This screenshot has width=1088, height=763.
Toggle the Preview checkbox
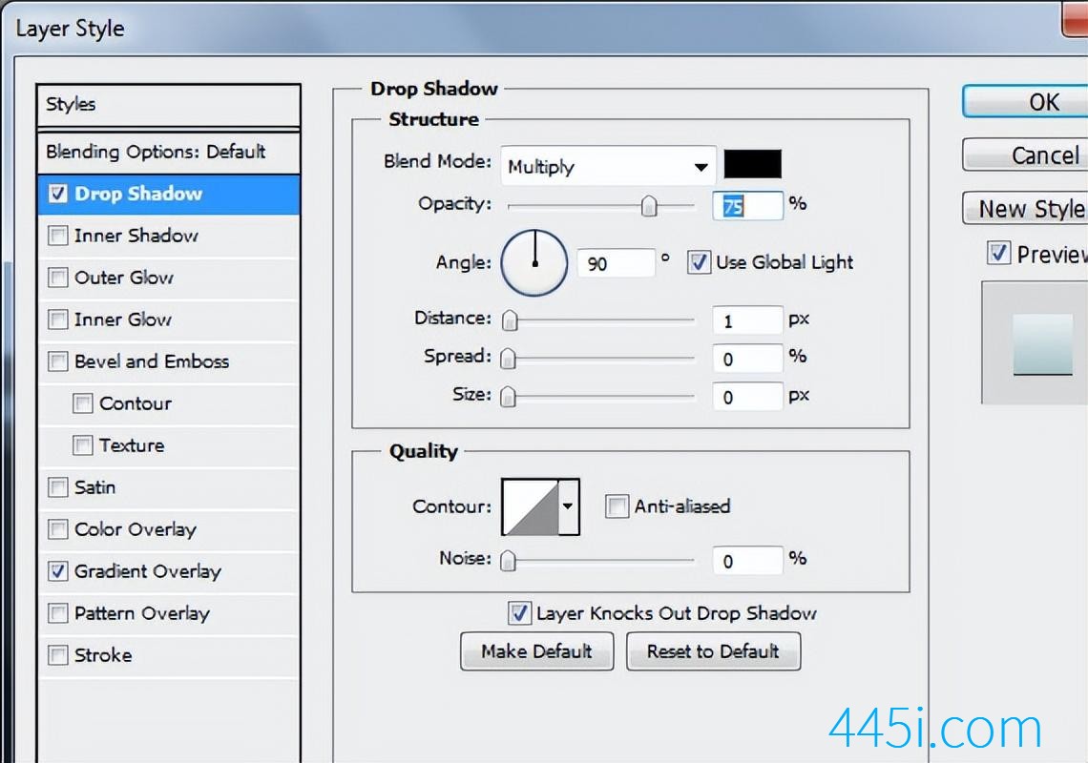pyautogui.click(x=998, y=253)
